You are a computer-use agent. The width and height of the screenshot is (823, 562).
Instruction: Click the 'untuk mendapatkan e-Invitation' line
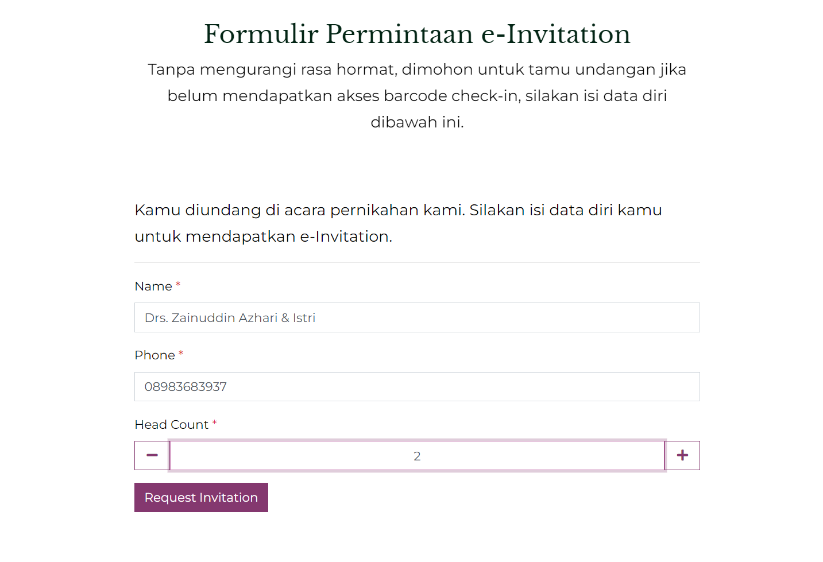(x=263, y=237)
